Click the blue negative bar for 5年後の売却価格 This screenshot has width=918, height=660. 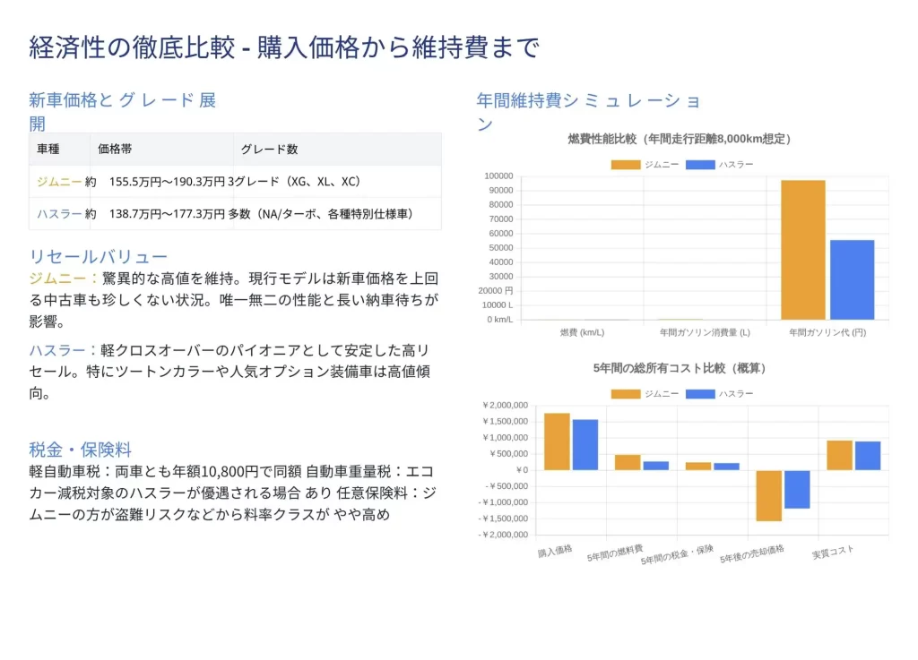[x=797, y=489]
